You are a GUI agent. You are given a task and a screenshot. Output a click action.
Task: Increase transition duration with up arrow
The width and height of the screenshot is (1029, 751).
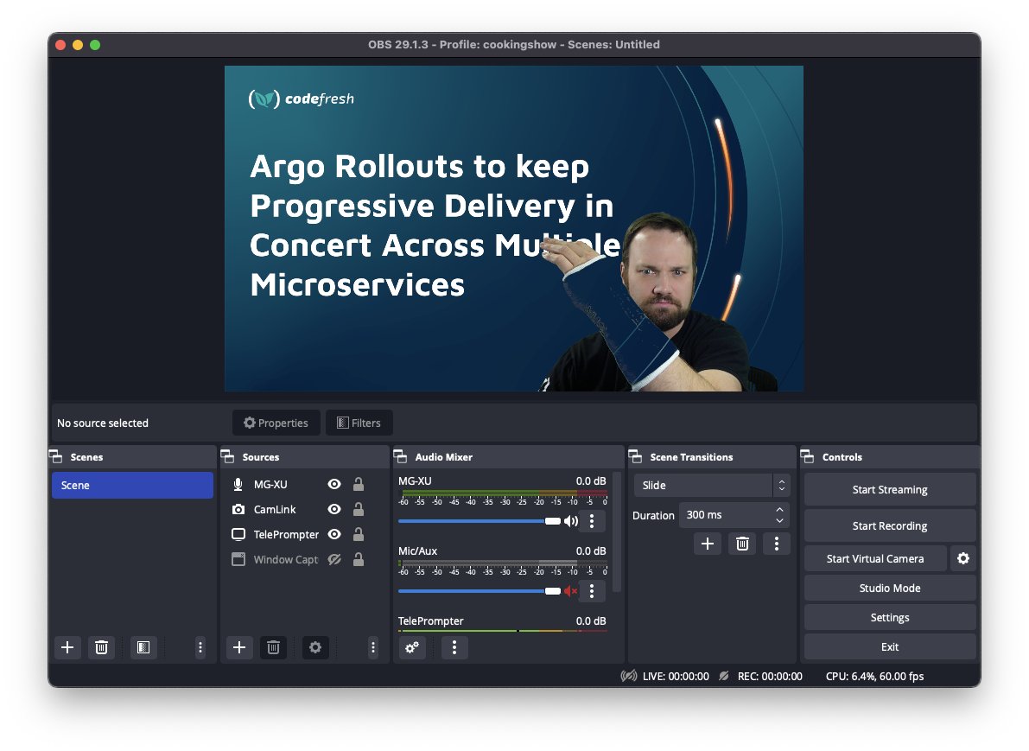[779, 510]
